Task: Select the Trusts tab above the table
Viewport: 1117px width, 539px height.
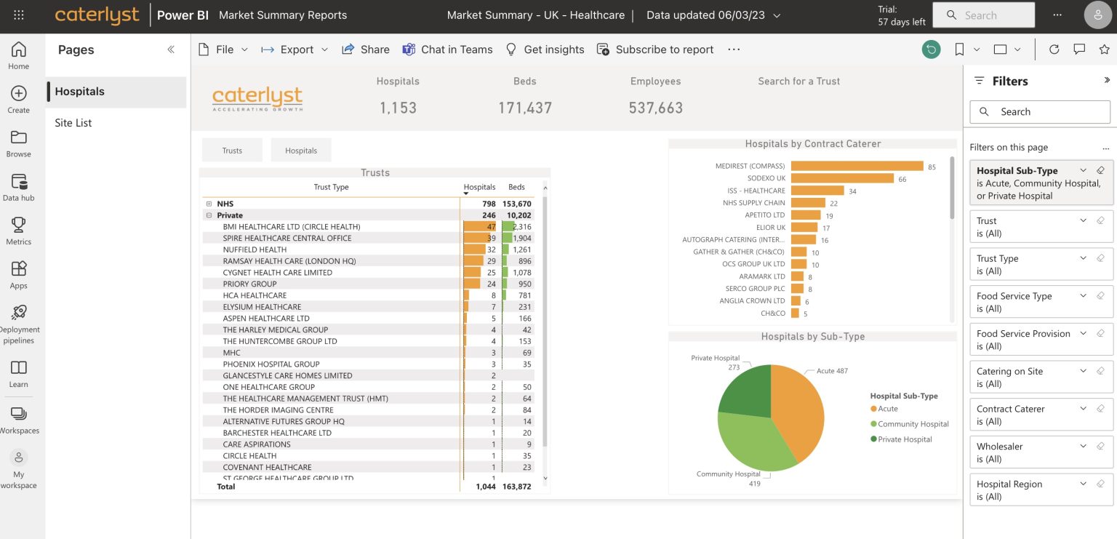Action: point(232,150)
